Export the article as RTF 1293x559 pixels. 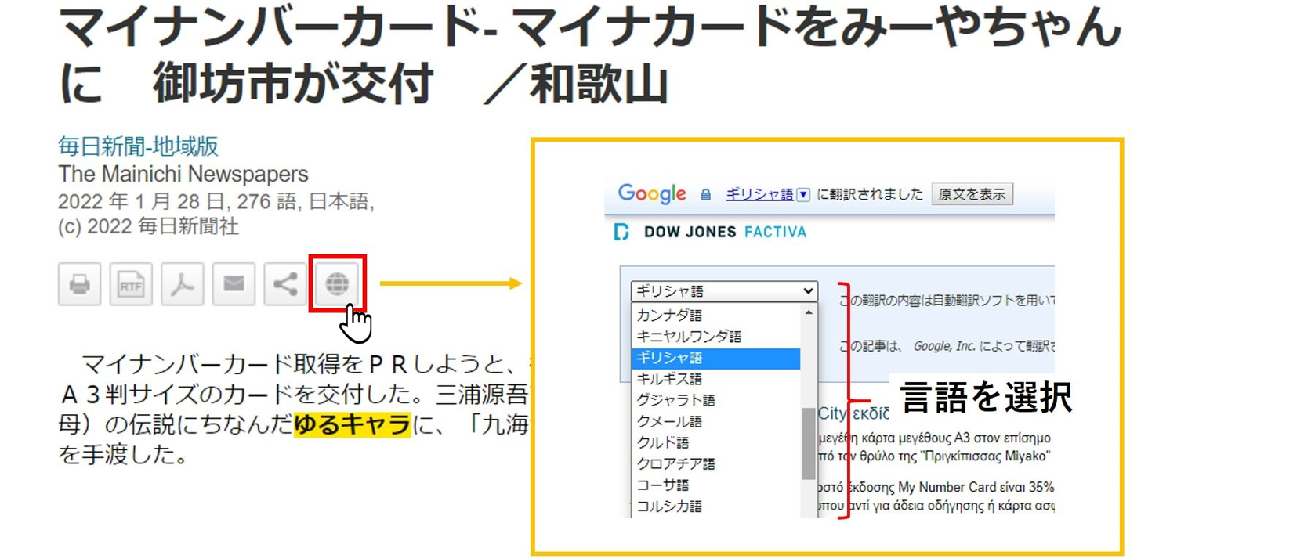pyautogui.click(x=131, y=283)
